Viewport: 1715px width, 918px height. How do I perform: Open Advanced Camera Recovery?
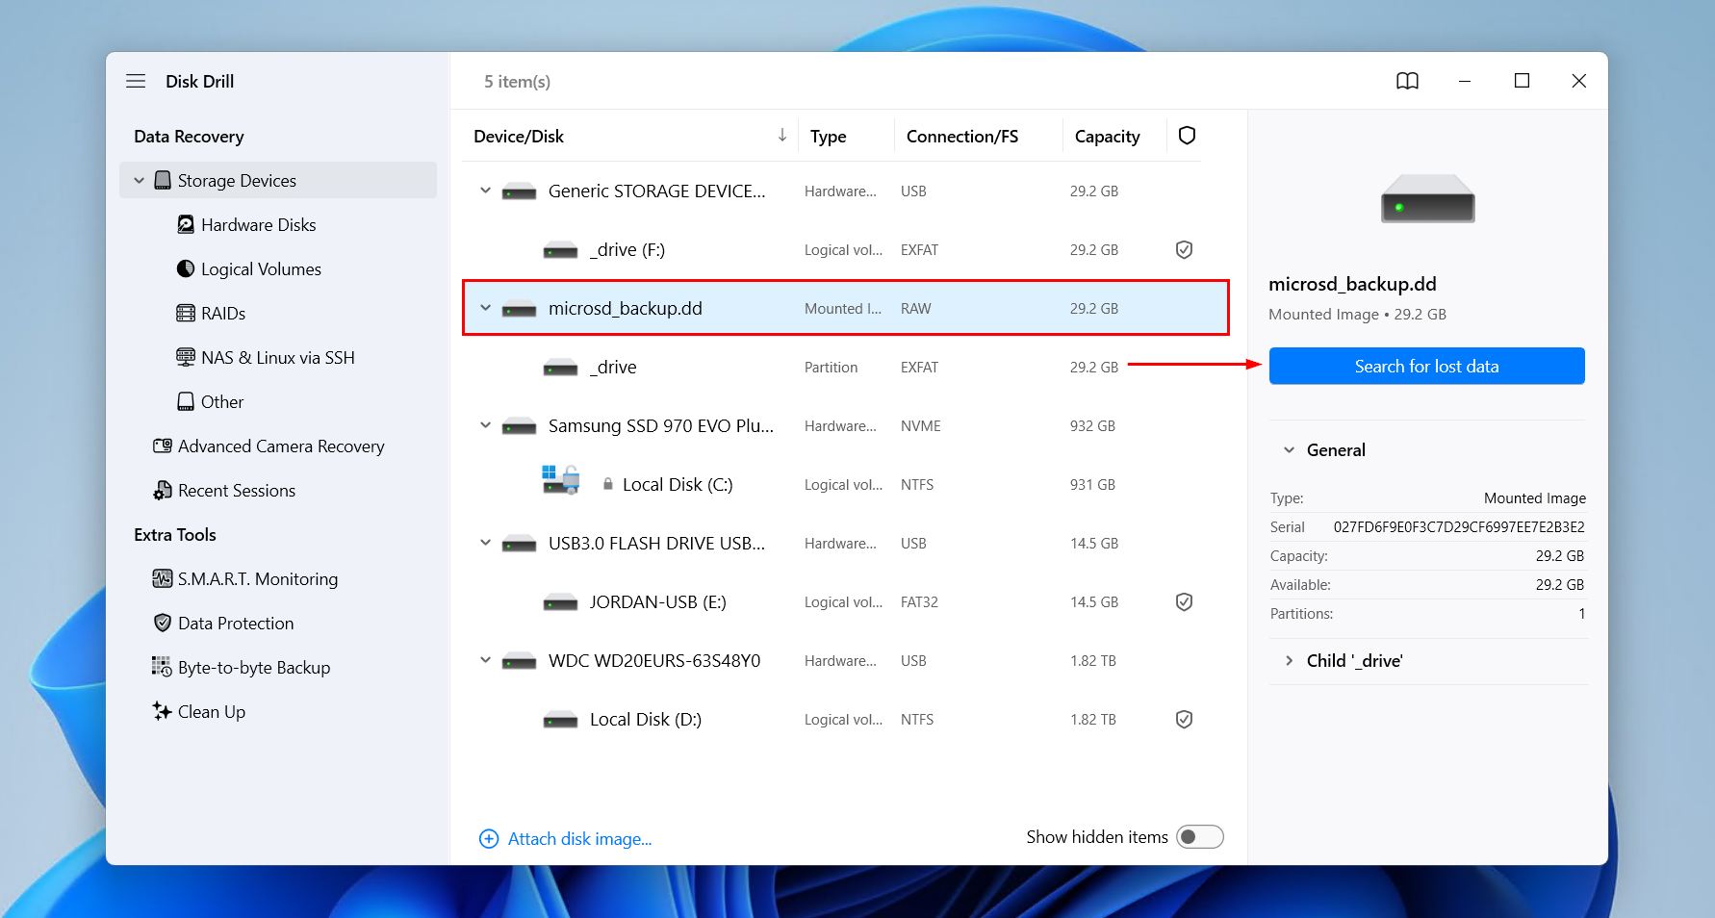pos(281,446)
